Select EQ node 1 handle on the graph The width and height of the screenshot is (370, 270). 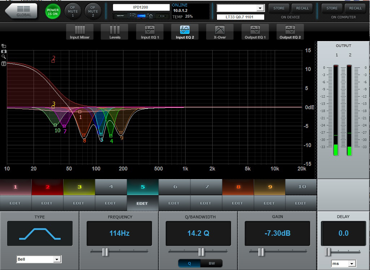[x=80, y=112]
